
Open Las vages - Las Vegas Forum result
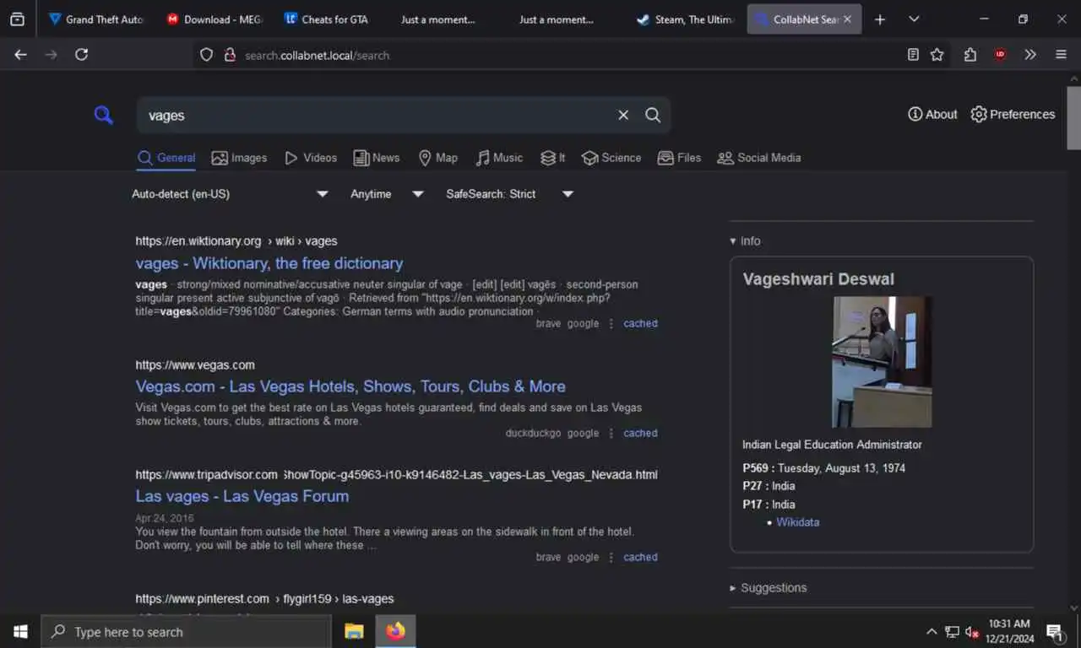click(242, 496)
